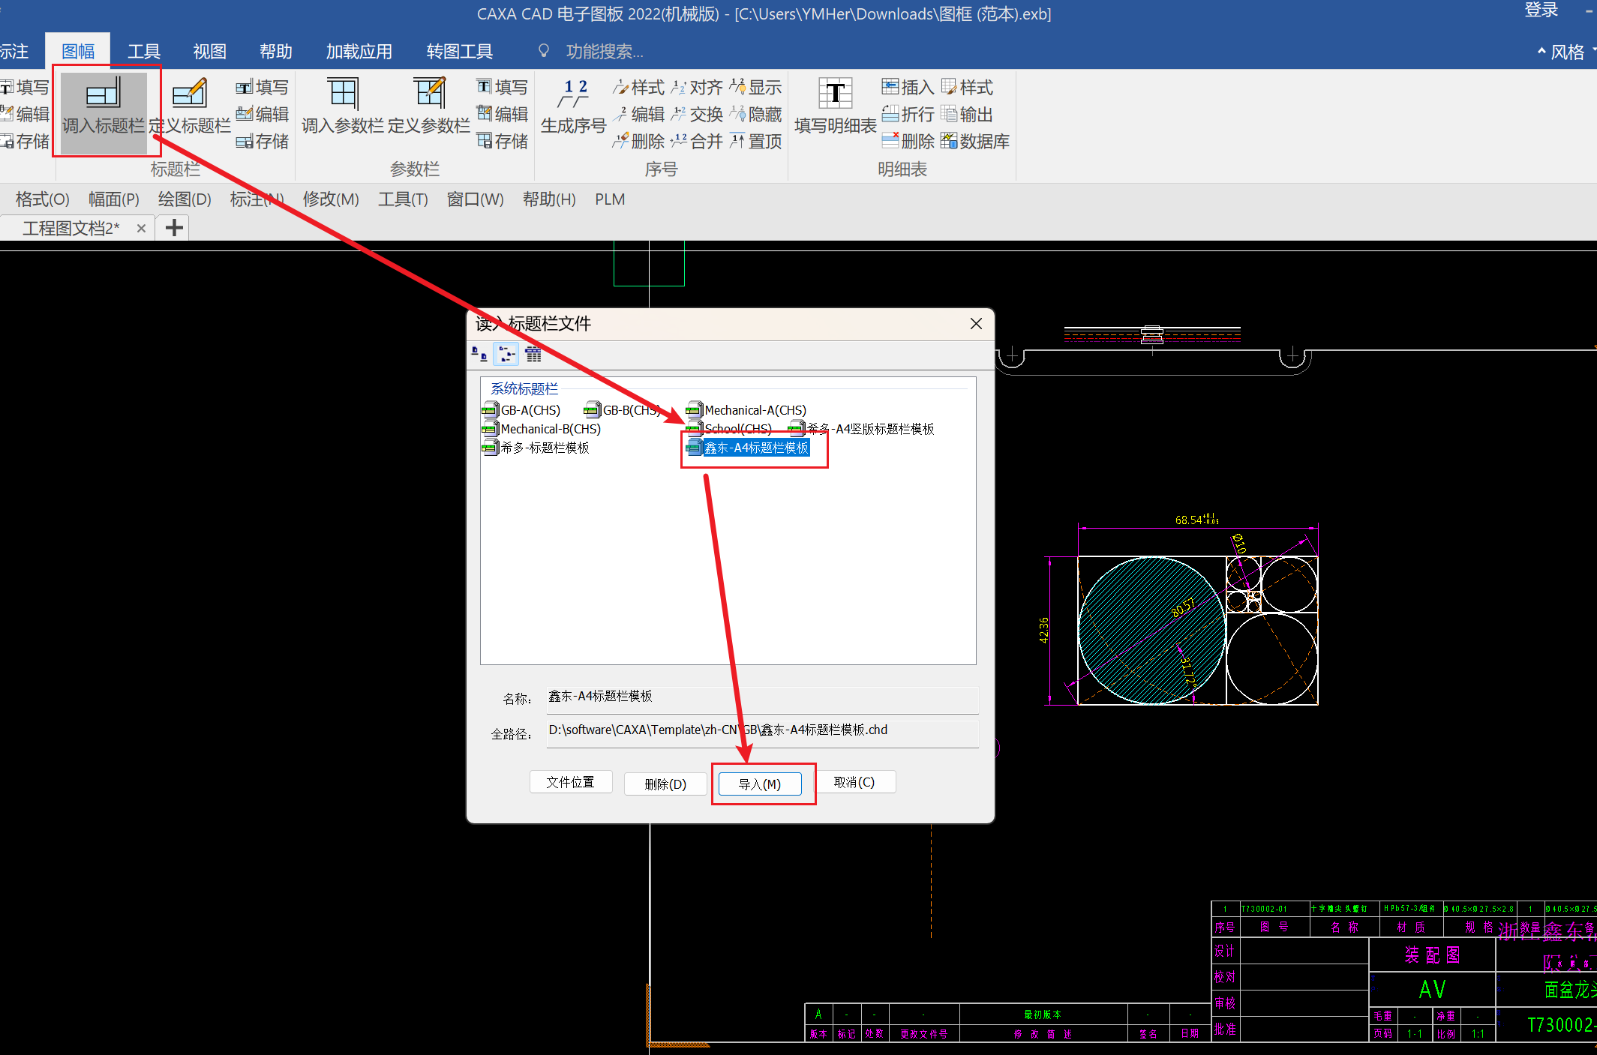Select the GB-B(CHS) title block
Image resolution: width=1597 pixels, height=1055 pixels.
pos(623,410)
